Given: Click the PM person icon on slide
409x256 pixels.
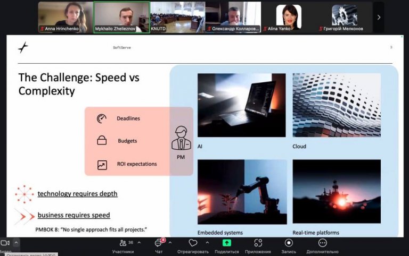Looking at the screenshot, I should pyautogui.click(x=181, y=139).
